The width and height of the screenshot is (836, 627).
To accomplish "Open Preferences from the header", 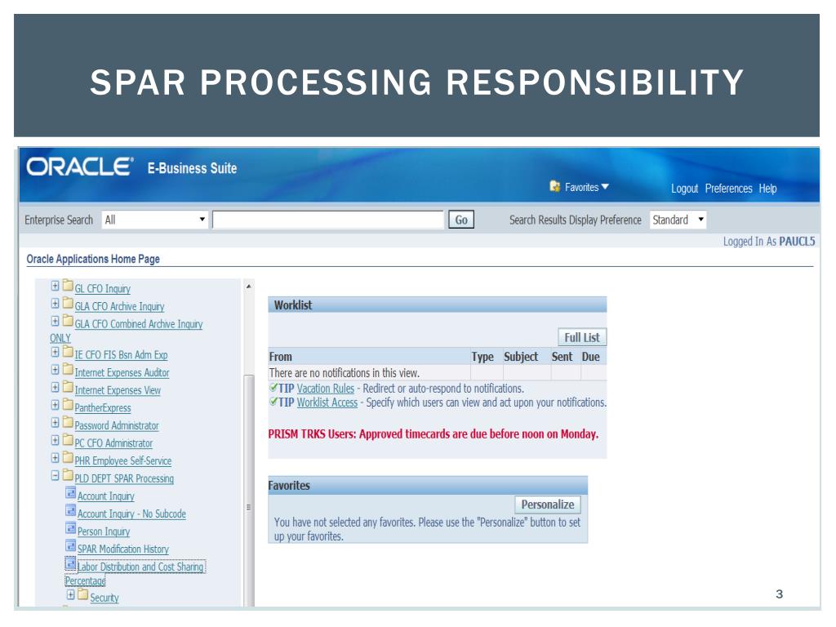I will (728, 189).
